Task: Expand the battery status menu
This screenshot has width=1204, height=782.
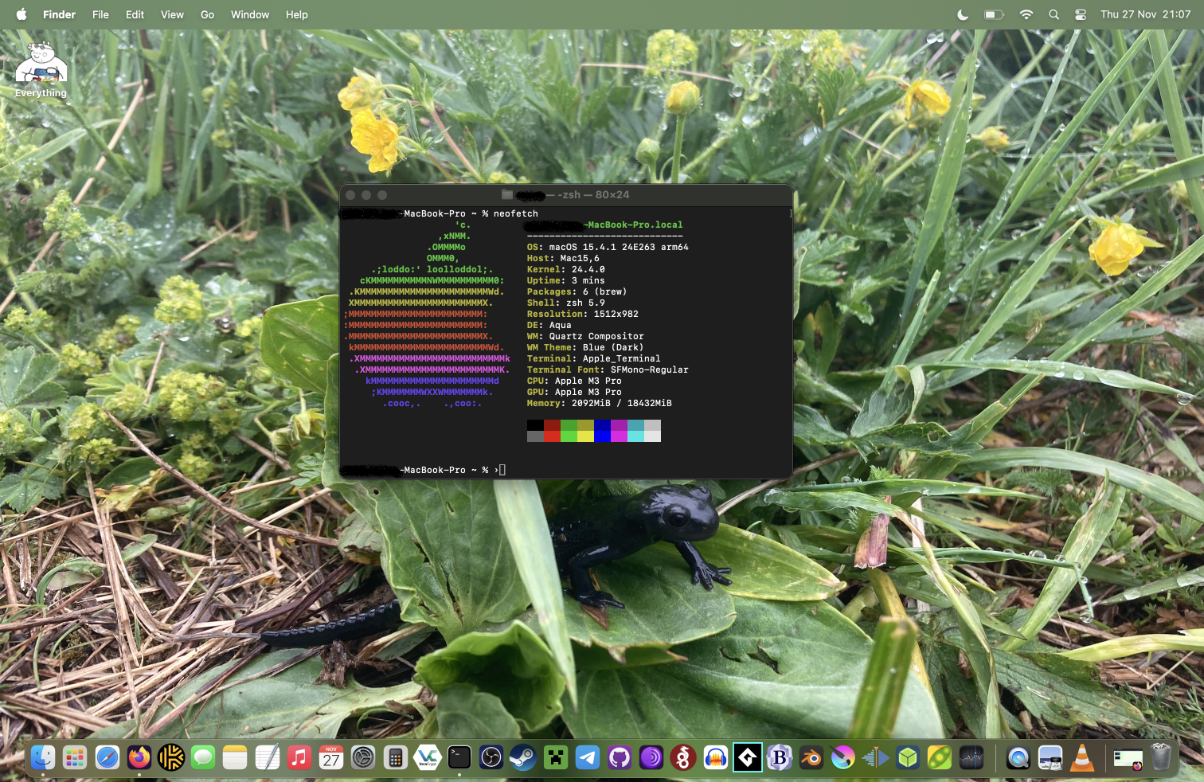Action: (x=994, y=14)
